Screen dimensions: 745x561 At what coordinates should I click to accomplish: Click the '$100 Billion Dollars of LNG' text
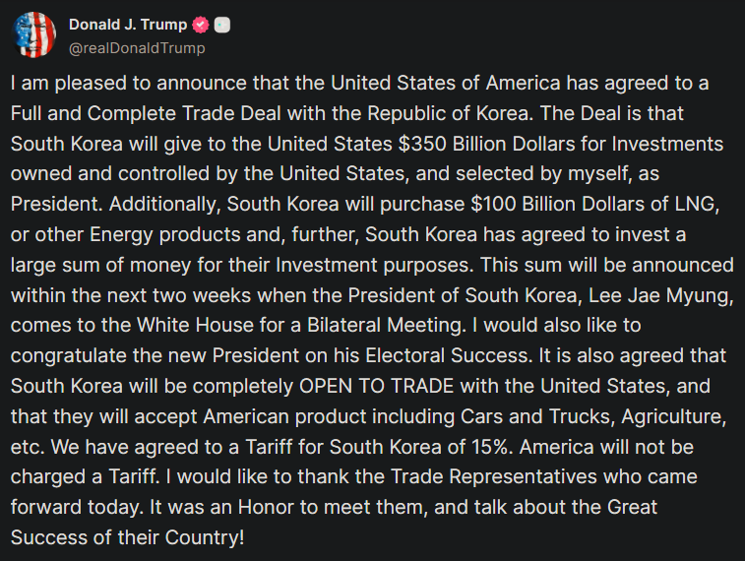(x=592, y=205)
